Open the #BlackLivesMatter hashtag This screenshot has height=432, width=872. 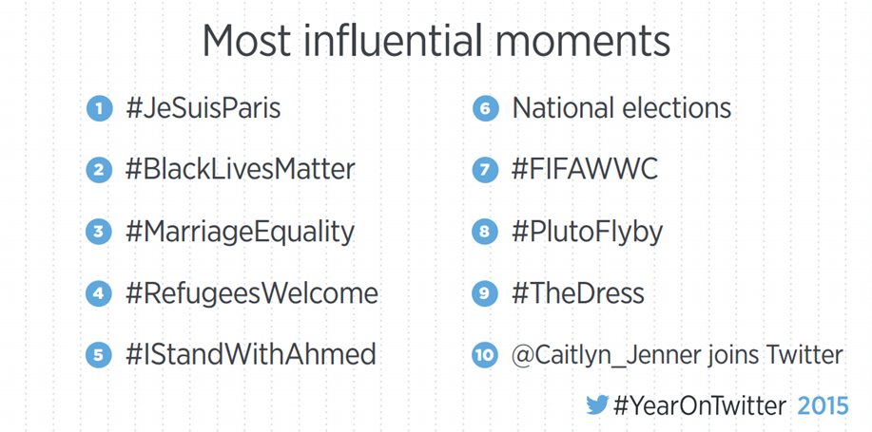click(240, 170)
